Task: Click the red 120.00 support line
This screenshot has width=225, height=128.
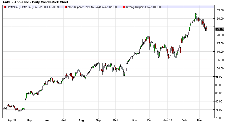Action: tap(105, 35)
